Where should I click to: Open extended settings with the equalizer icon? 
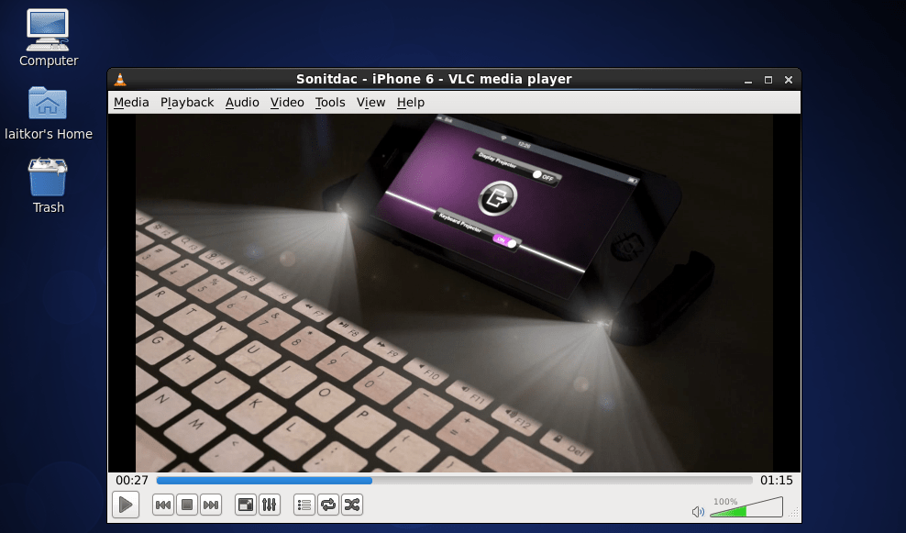coord(270,505)
